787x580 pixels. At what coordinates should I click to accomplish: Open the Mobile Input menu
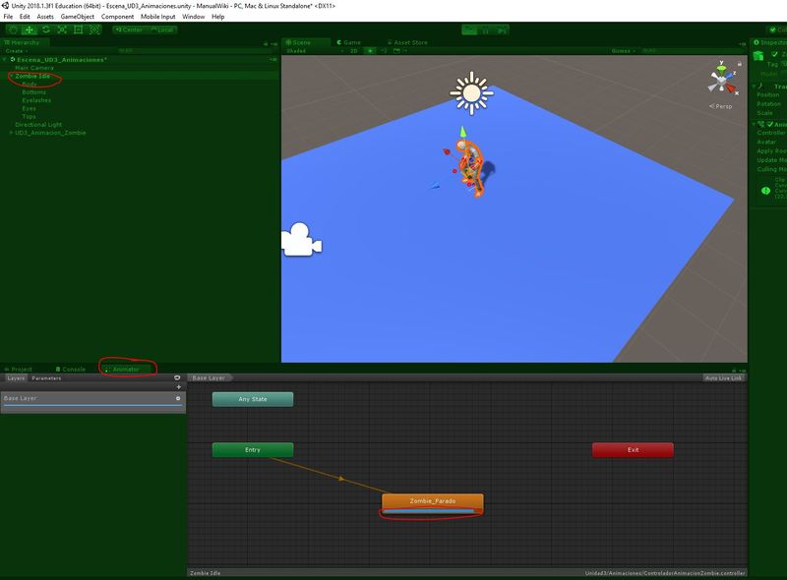click(158, 17)
